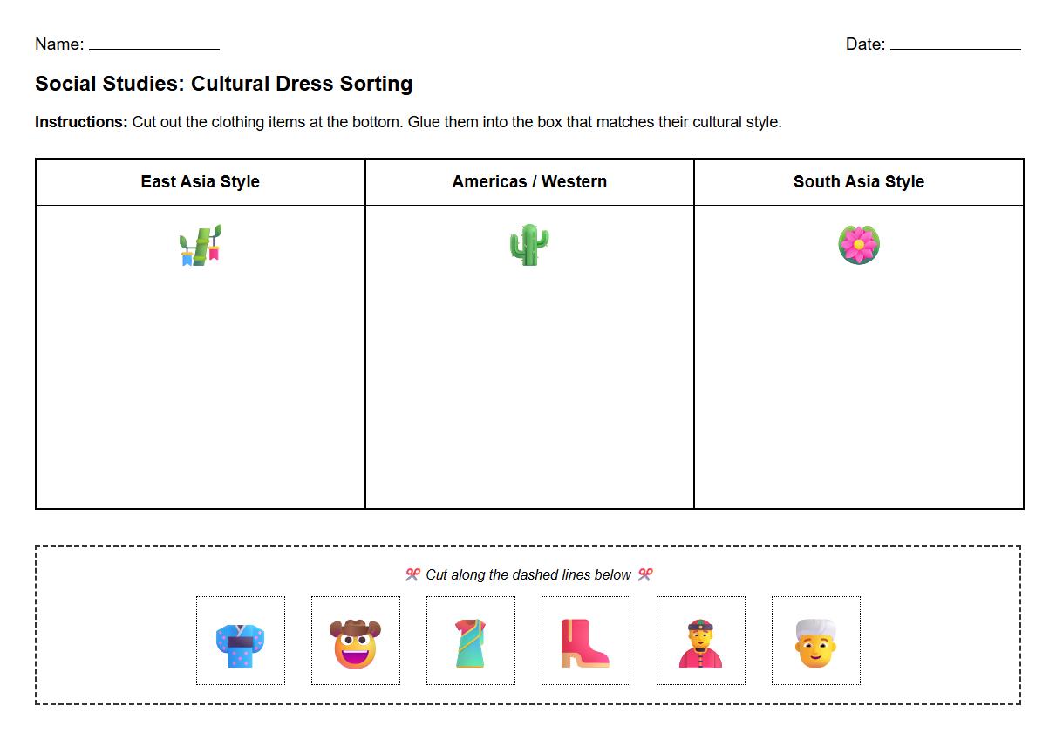Click the right scissors icon

click(646, 574)
